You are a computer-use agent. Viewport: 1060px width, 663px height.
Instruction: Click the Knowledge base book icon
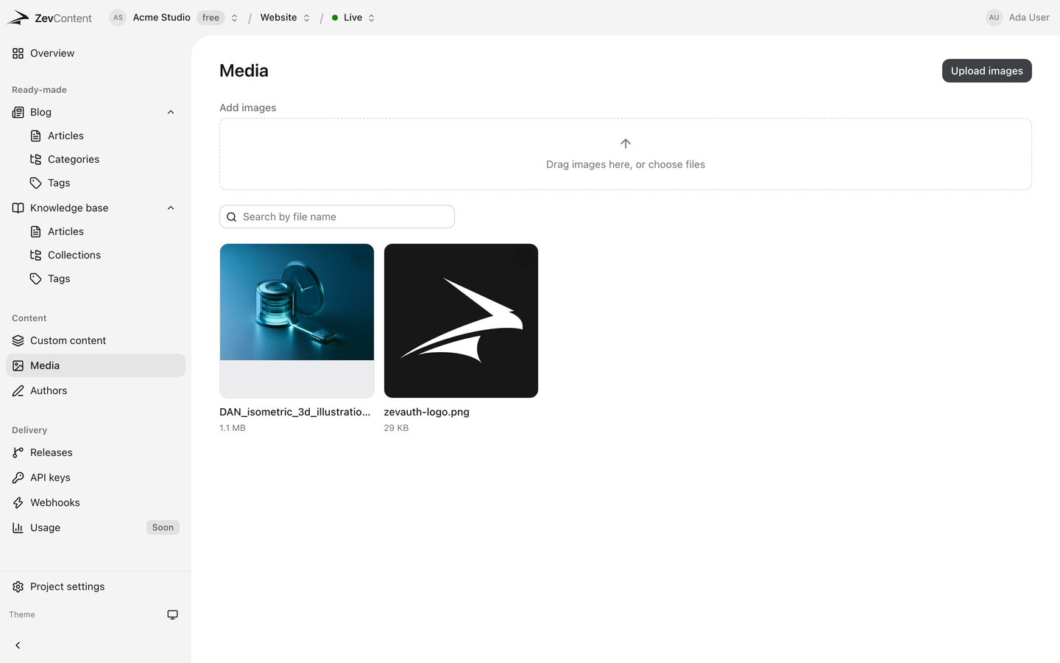(18, 208)
